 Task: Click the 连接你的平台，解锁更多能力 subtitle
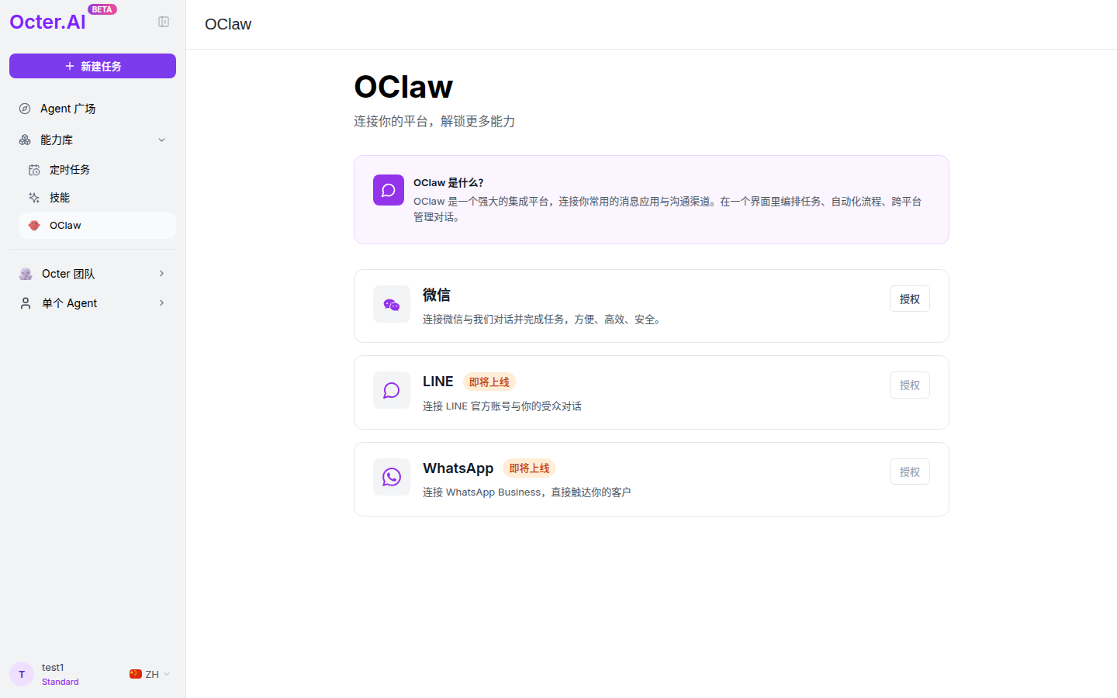coord(434,121)
